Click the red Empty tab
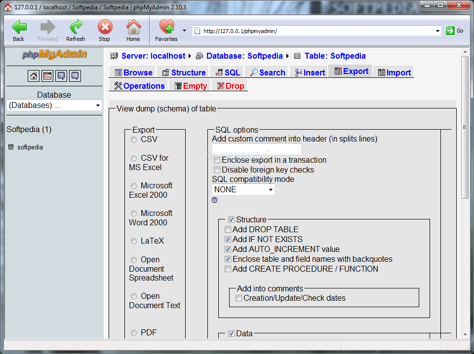 coord(190,86)
